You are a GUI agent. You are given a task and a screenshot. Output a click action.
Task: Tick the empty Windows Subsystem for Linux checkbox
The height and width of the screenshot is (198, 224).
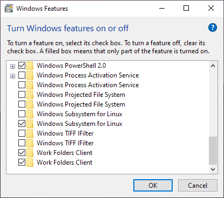pos(22,114)
